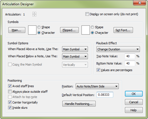Click the Default Vertical Position field
The height and width of the screenshot is (119, 148).
105,95
